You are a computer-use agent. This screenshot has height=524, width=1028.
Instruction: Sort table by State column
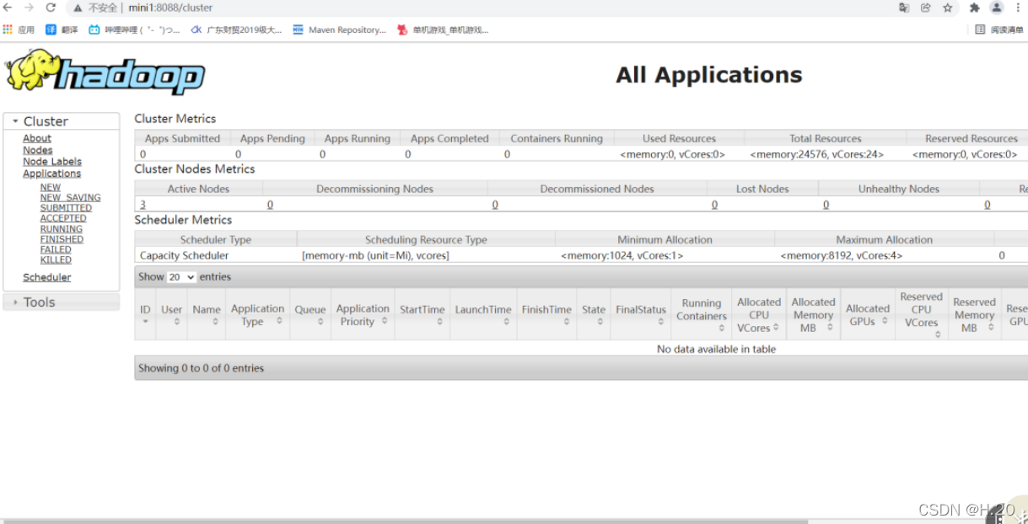594,315
